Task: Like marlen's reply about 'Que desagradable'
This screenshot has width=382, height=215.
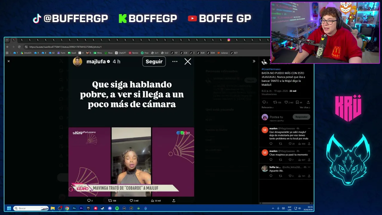Action: click(290, 144)
